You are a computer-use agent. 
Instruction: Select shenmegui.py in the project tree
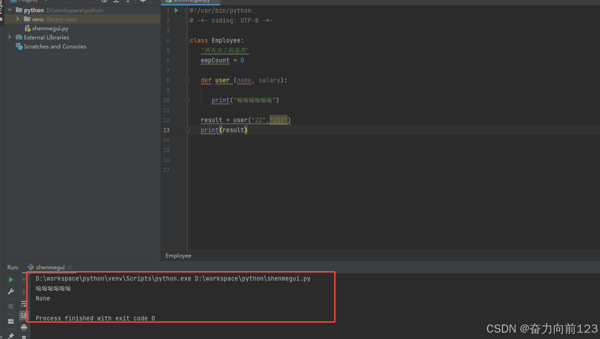click(x=50, y=28)
